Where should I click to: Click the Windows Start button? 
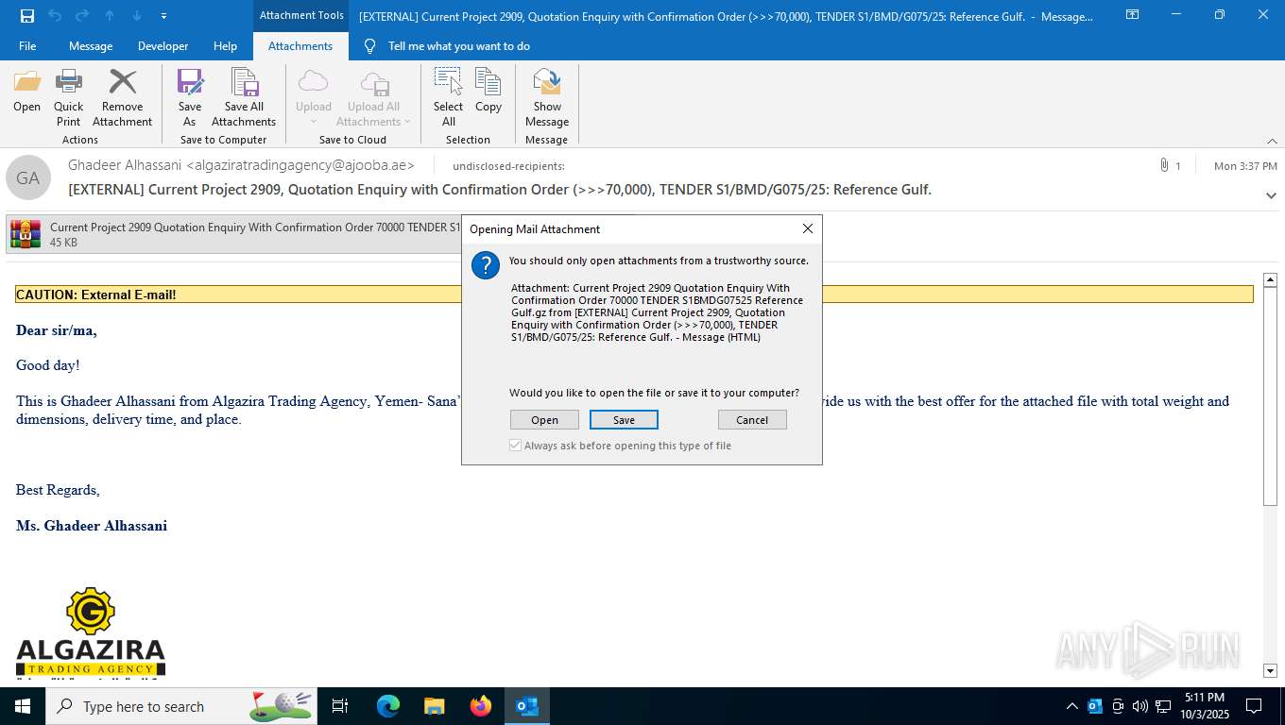[23, 706]
